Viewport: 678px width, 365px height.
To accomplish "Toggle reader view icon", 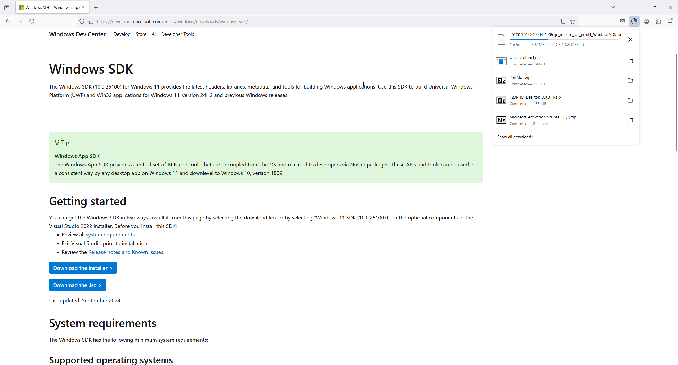I will coord(563,21).
